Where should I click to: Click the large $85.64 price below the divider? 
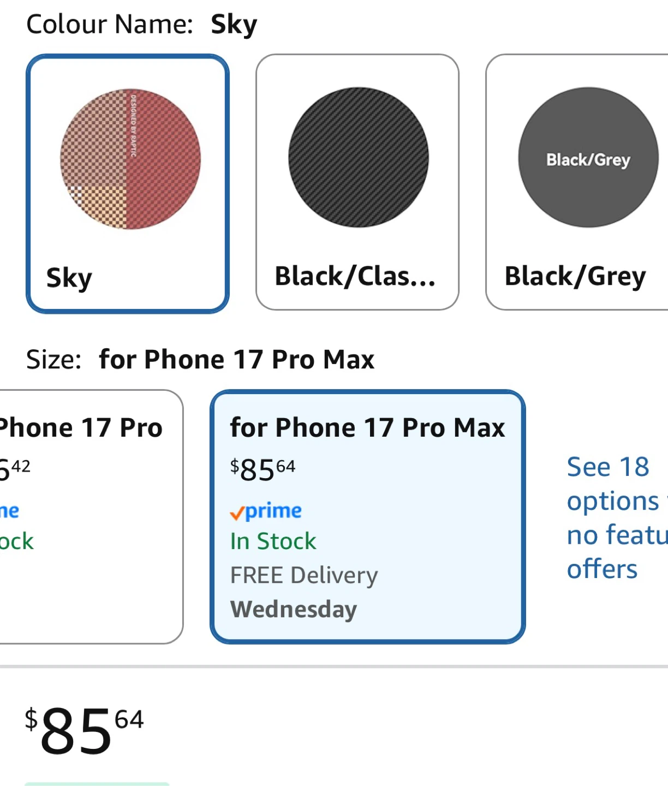tap(85, 731)
